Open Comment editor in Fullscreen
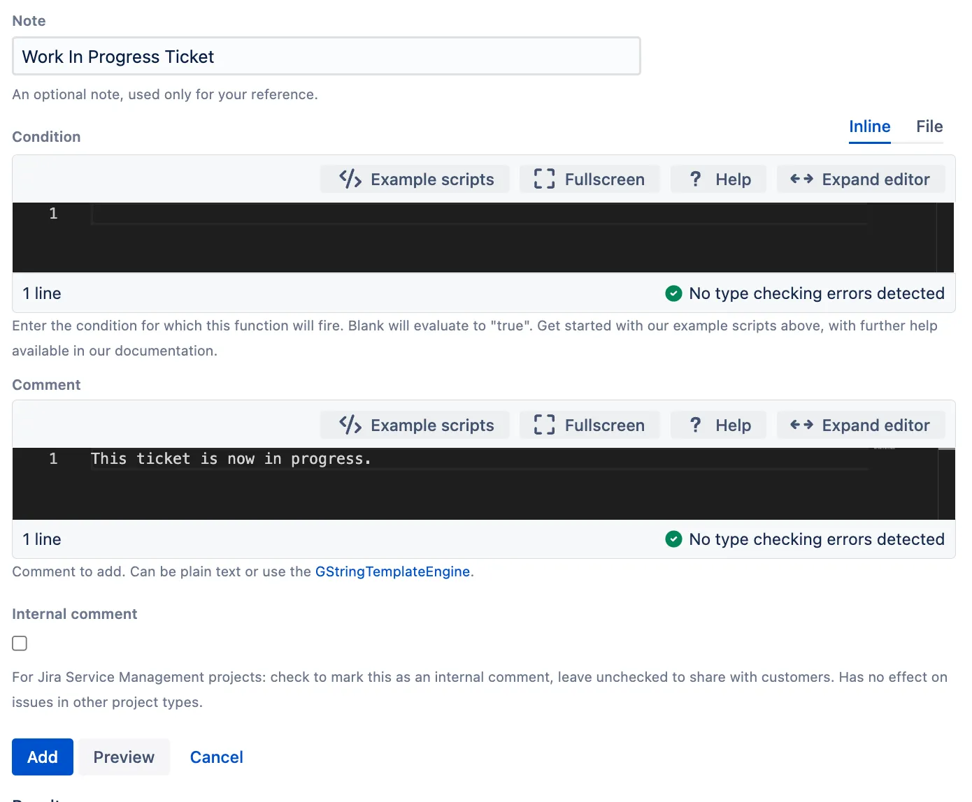This screenshot has width=972, height=802. [x=589, y=425]
